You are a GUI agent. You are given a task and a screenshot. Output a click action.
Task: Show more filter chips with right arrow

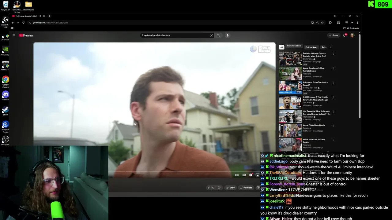(x=330, y=47)
